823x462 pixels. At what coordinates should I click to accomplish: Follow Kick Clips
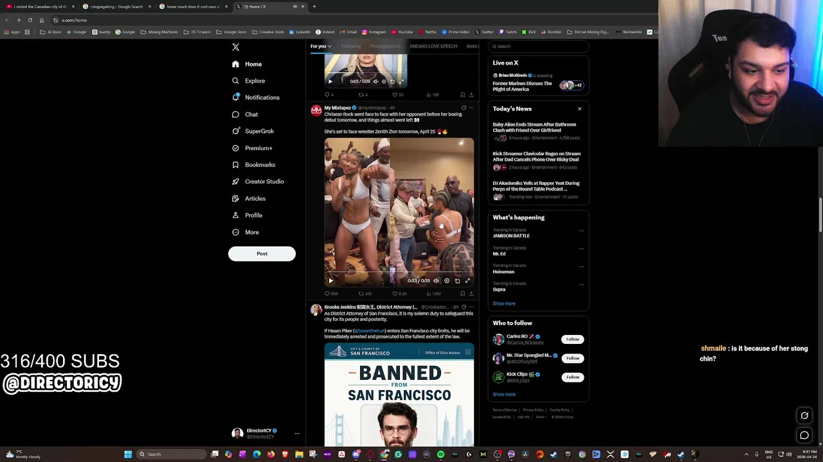pos(572,377)
